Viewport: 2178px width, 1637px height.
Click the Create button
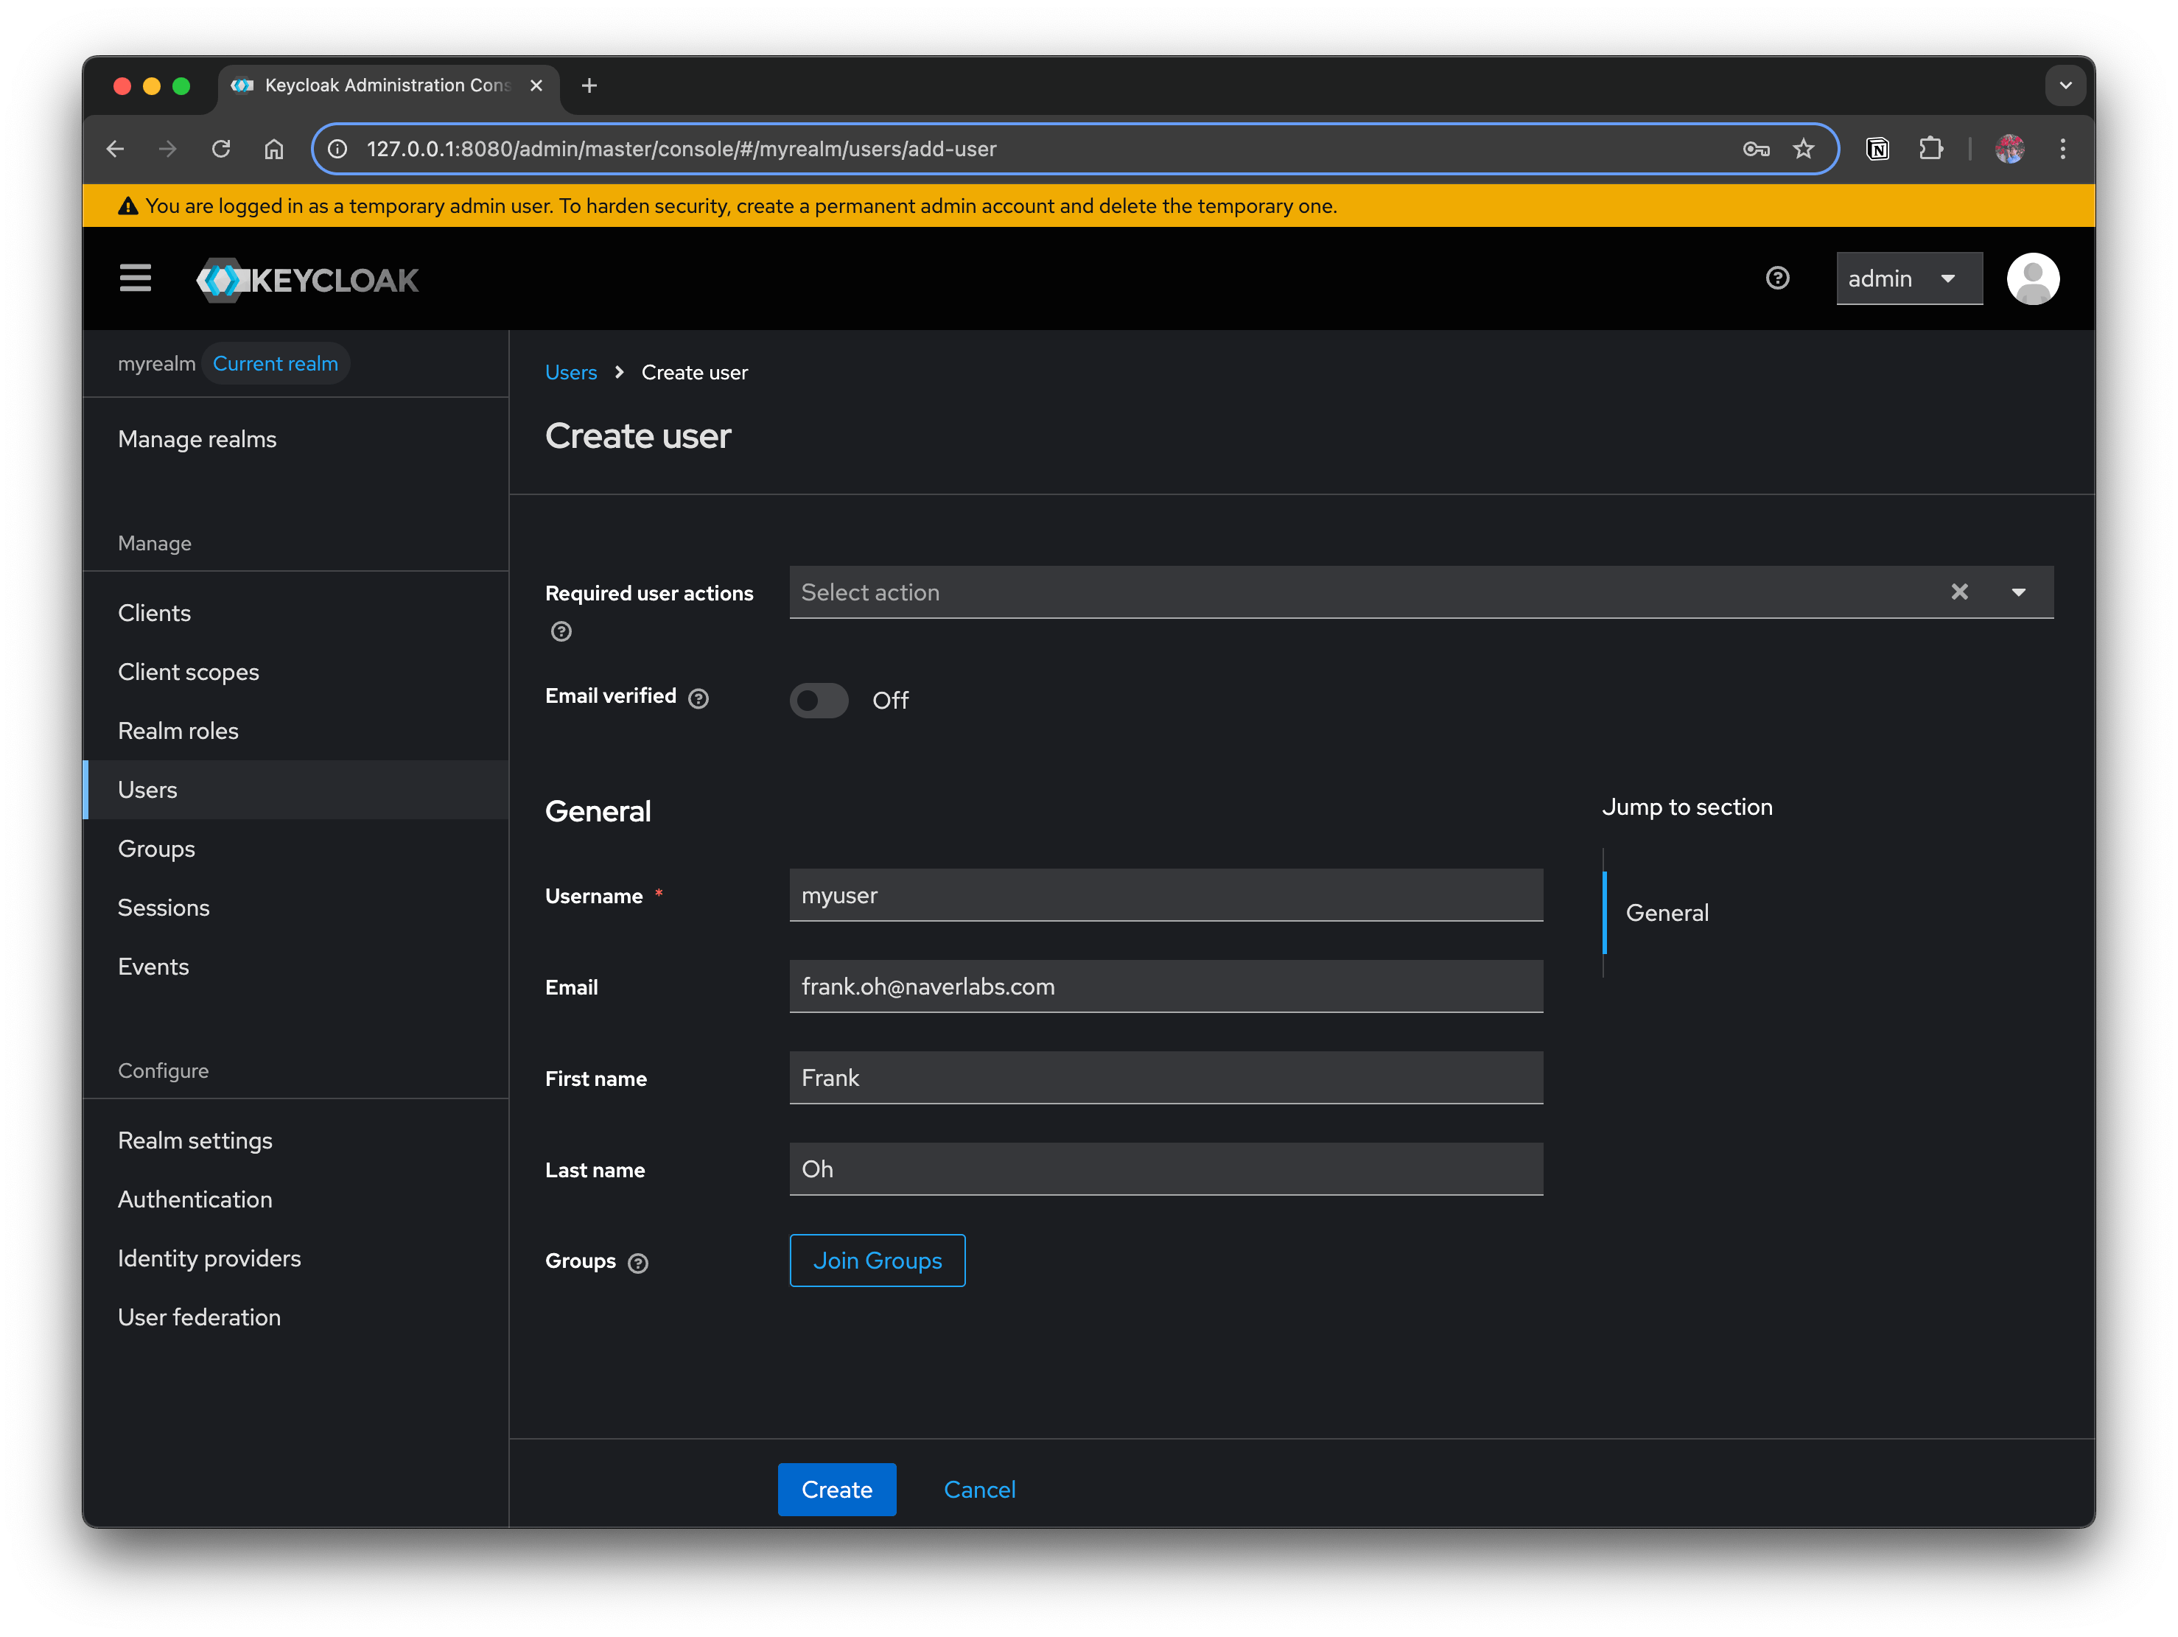click(x=837, y=1490)
